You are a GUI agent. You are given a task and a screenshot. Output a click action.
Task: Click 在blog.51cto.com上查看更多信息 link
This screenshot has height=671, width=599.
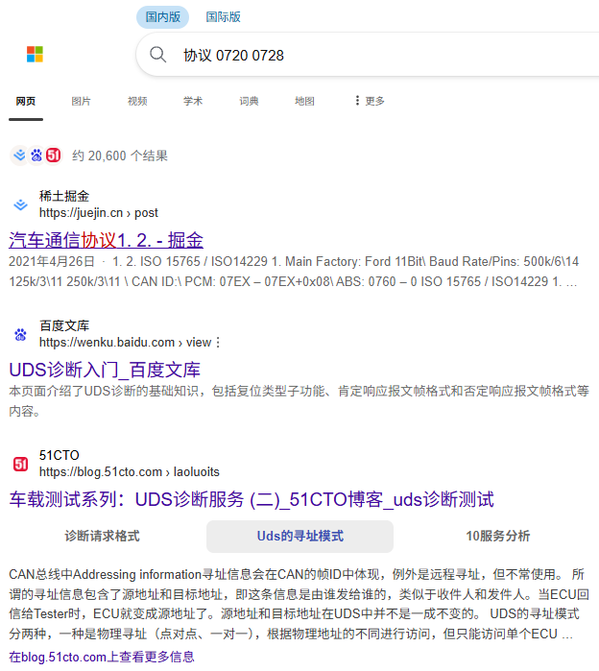[x=102, y=657]
